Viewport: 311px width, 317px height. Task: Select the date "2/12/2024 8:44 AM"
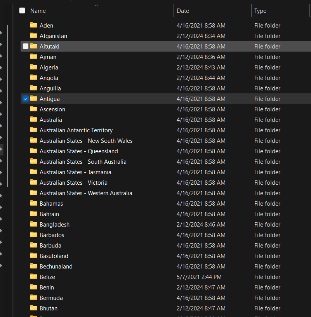[x=201, y=78]
